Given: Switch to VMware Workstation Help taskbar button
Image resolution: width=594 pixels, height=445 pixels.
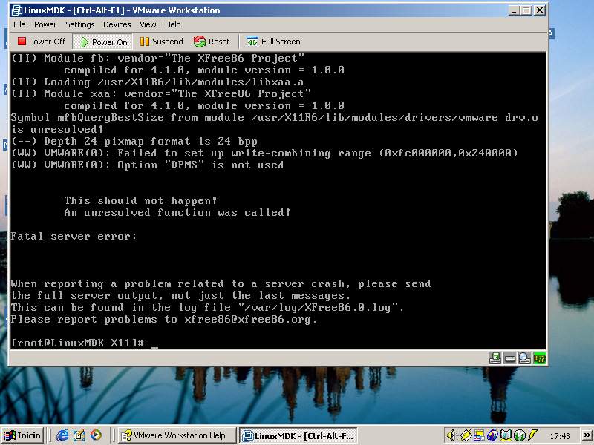Looking at the screenshot, I should [177, 435].
